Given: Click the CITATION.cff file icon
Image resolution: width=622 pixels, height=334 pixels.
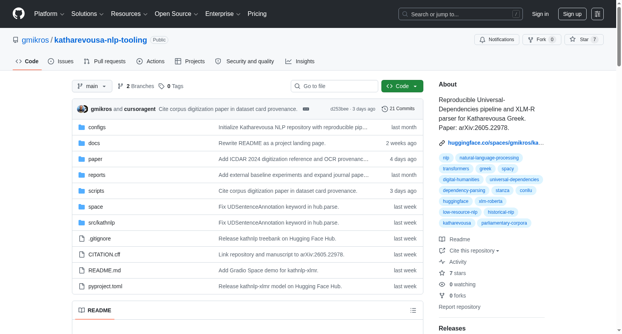Looking at the screenshot, I should [x=82, y=254].
